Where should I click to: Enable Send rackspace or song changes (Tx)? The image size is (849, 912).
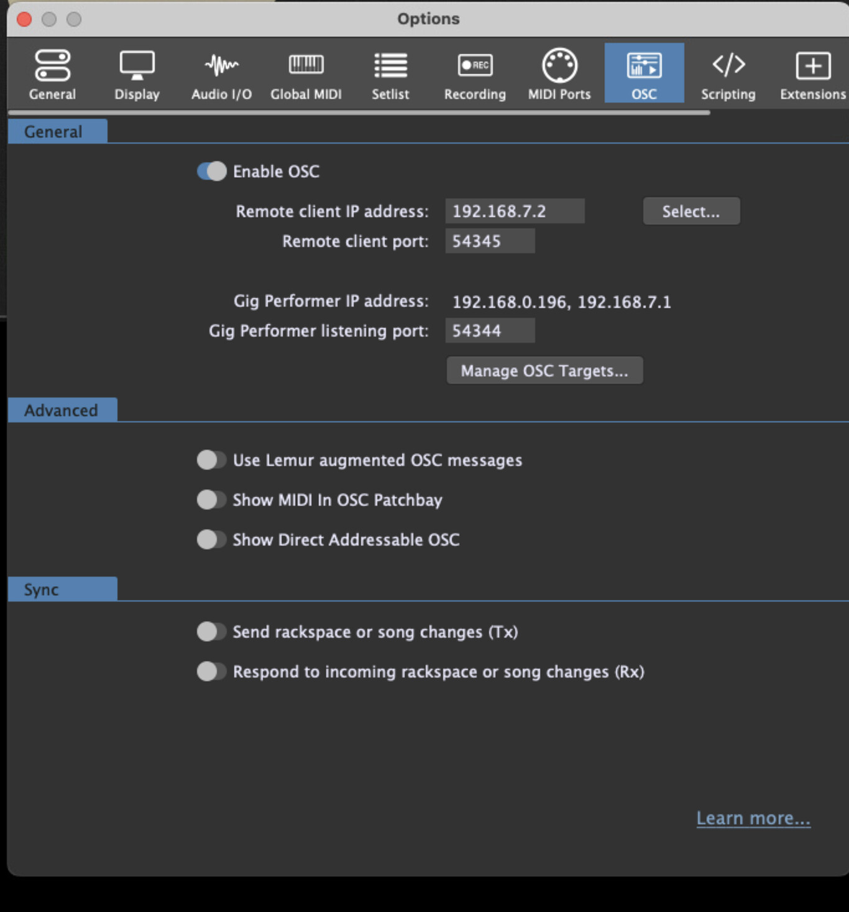coord(211,632)
